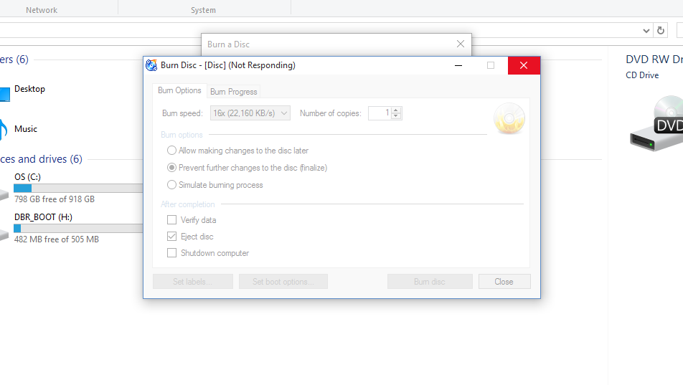Click the refresh icon in address bar

pyautogui.click(x=660, y=31)
